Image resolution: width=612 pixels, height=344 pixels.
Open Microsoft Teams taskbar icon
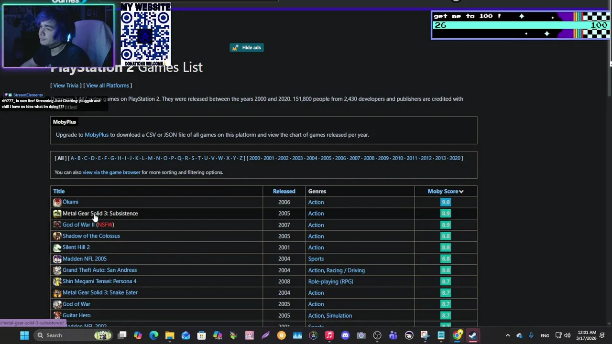click(x=393, y=335)
